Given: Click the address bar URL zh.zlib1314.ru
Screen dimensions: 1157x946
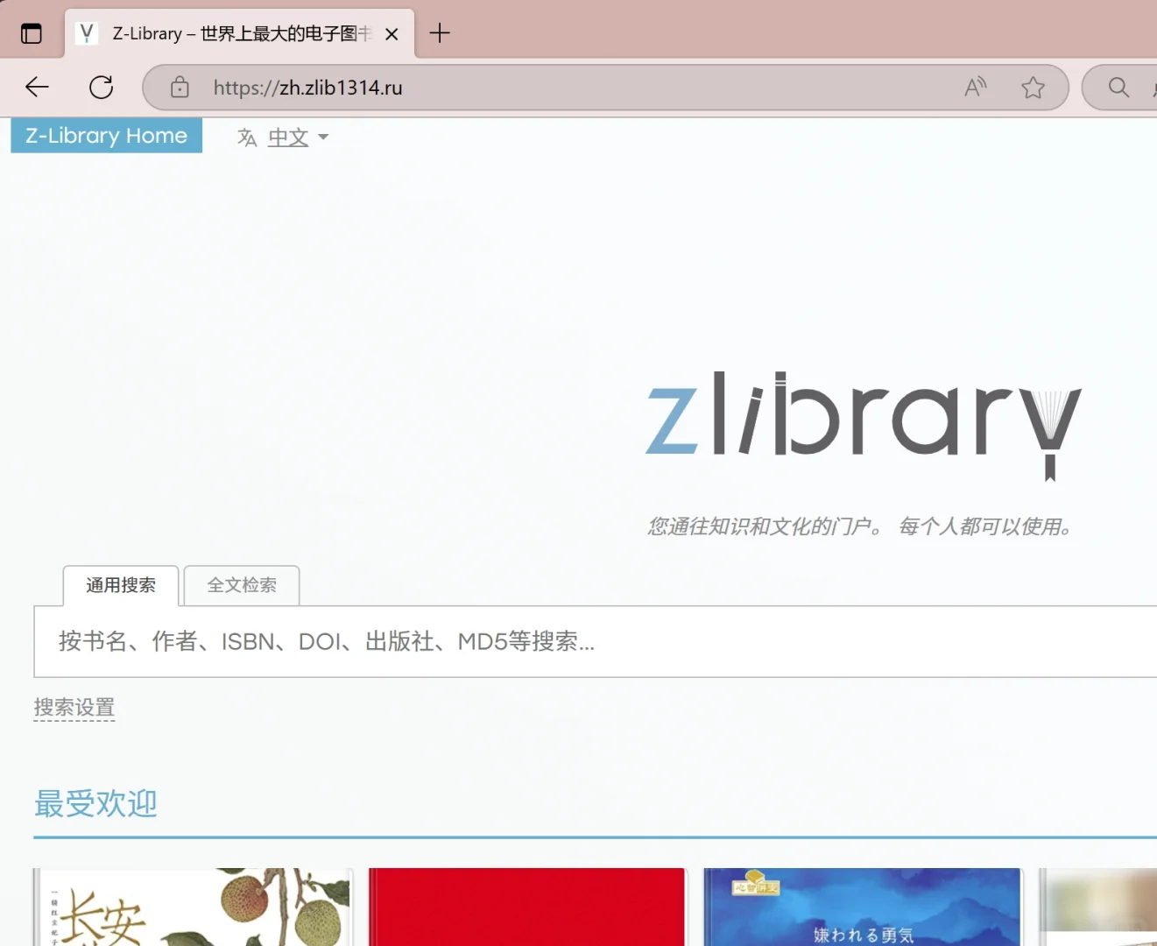Looking at the screenshot, I should pos(308,88).
